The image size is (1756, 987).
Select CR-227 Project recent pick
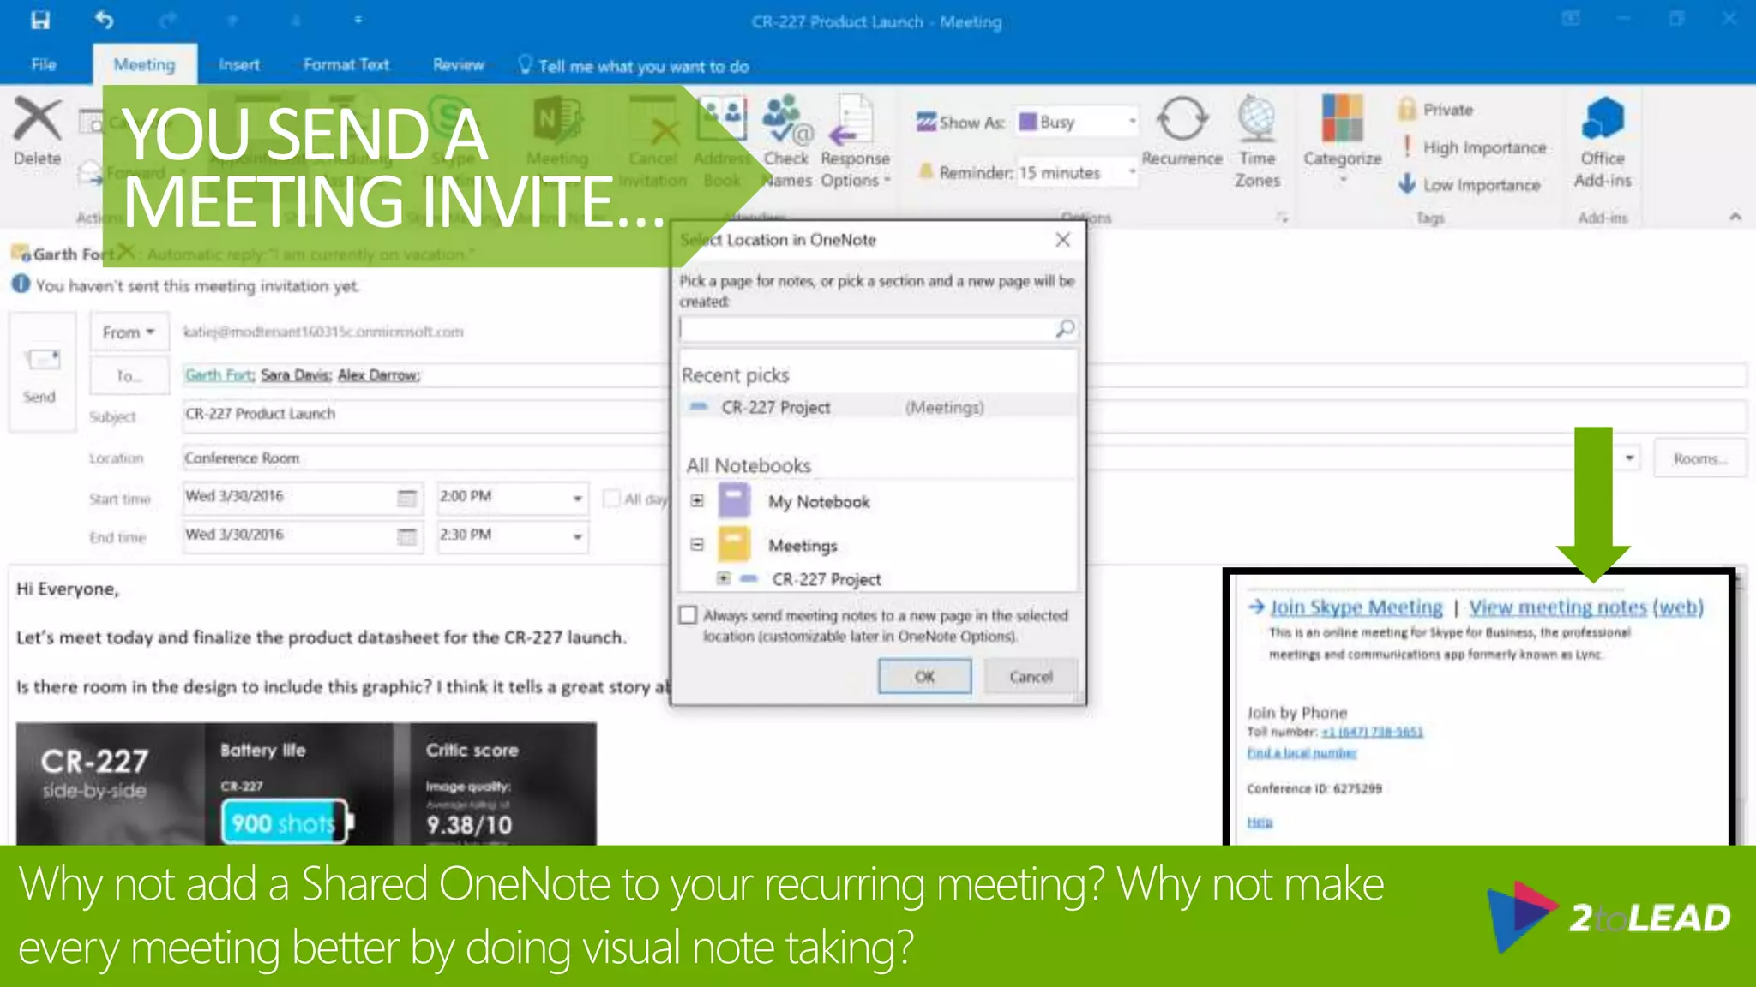[878, 407]
